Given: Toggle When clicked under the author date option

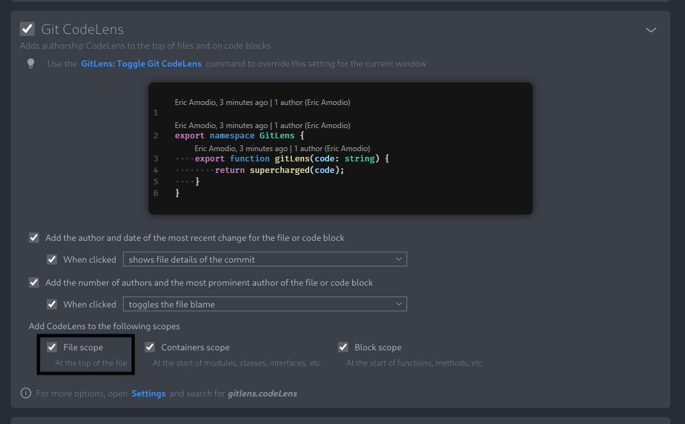Looking at the screenshot, I should coord(52,259).
